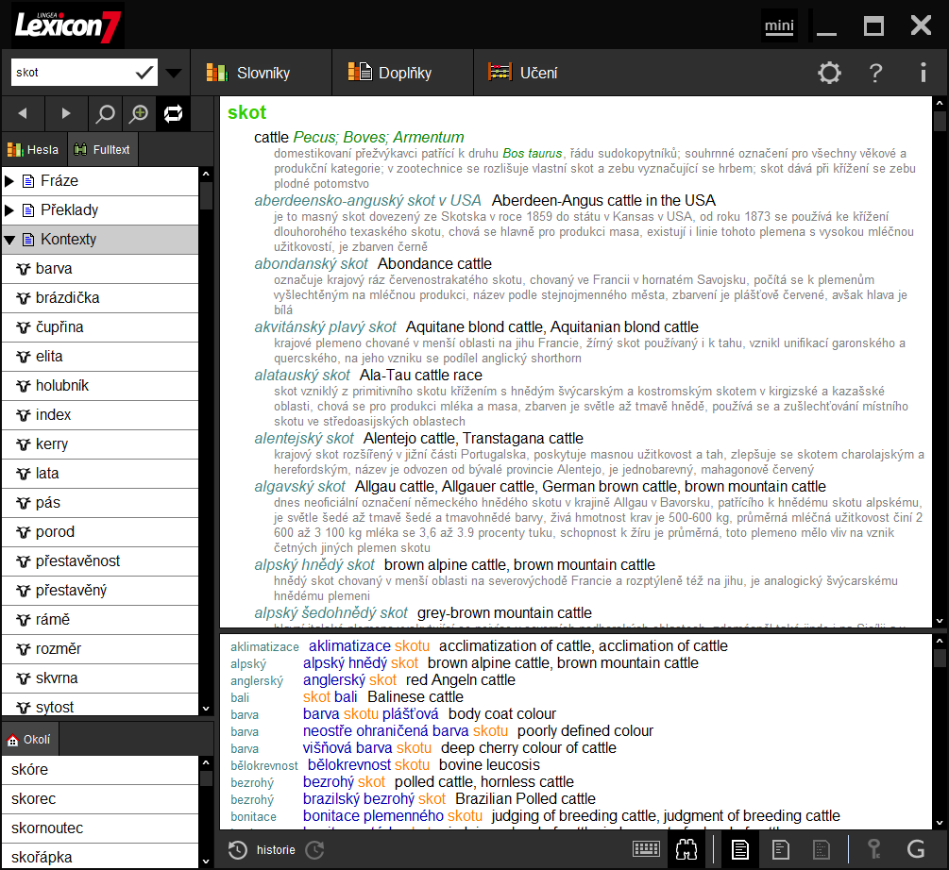Viewport: 949px width, 870px height.
Task: Click the main article scrollbar down arrow
Action: click(940, 620)
